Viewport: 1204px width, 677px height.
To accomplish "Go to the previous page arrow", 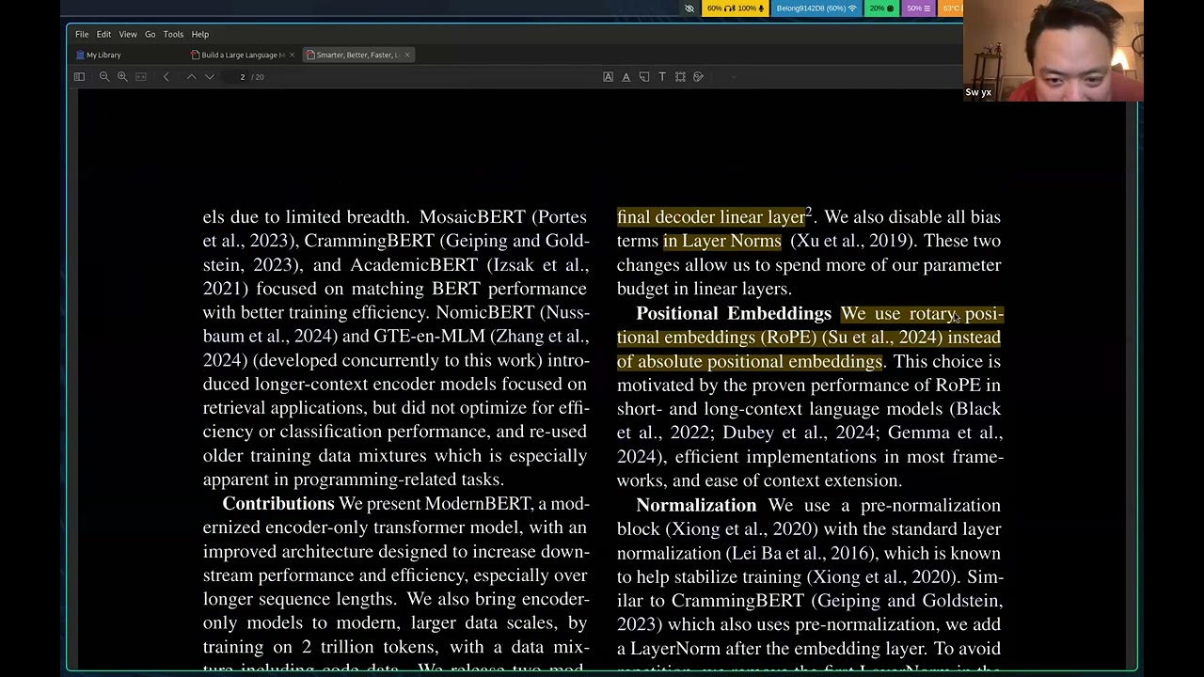I will [191, 77].
